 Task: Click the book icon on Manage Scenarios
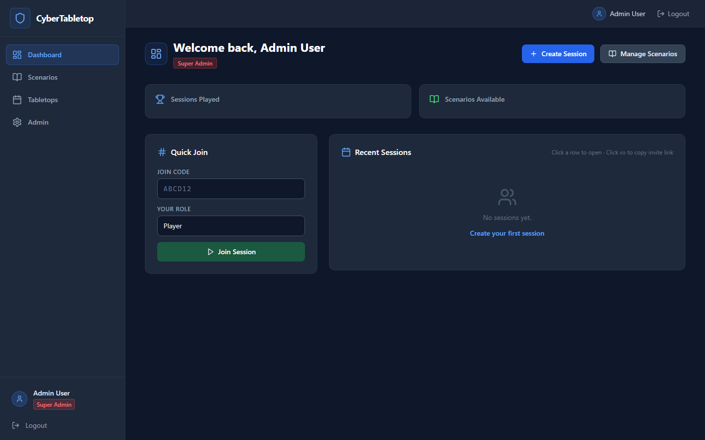pos(612,54)
